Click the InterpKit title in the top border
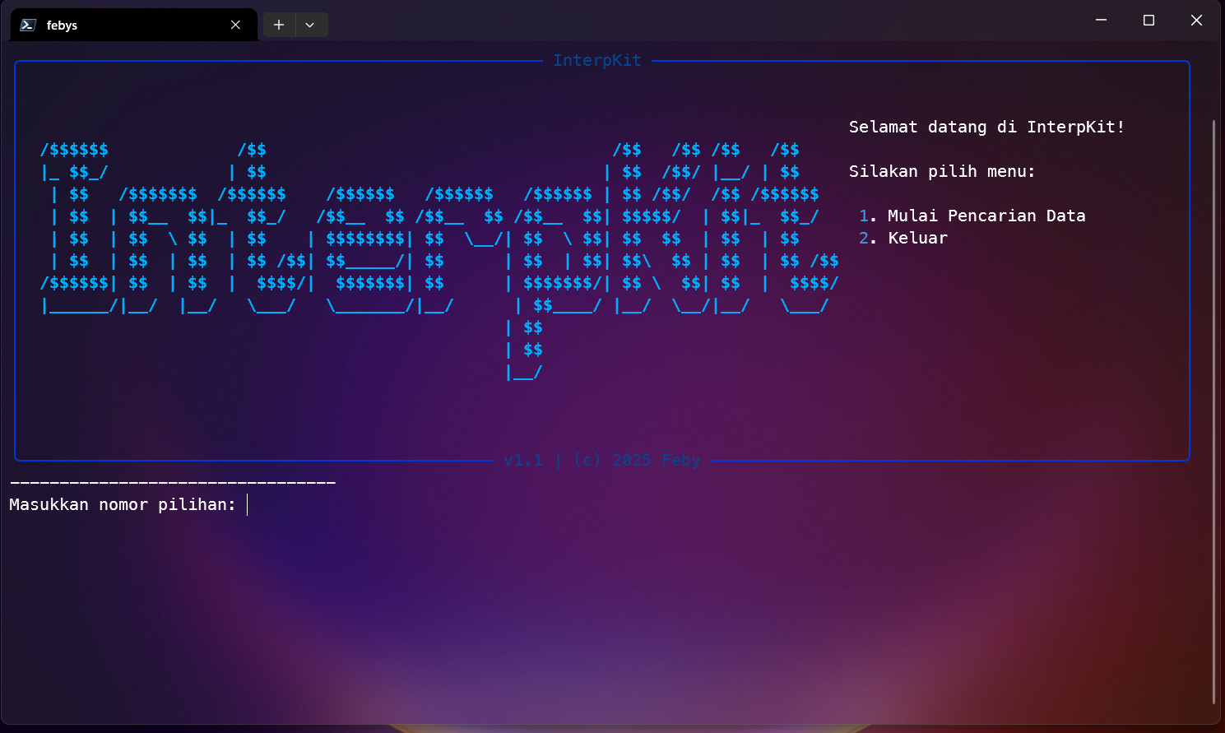Viewport: 1225px width, 733px height. pyautogui.click(x=597, y=60)
